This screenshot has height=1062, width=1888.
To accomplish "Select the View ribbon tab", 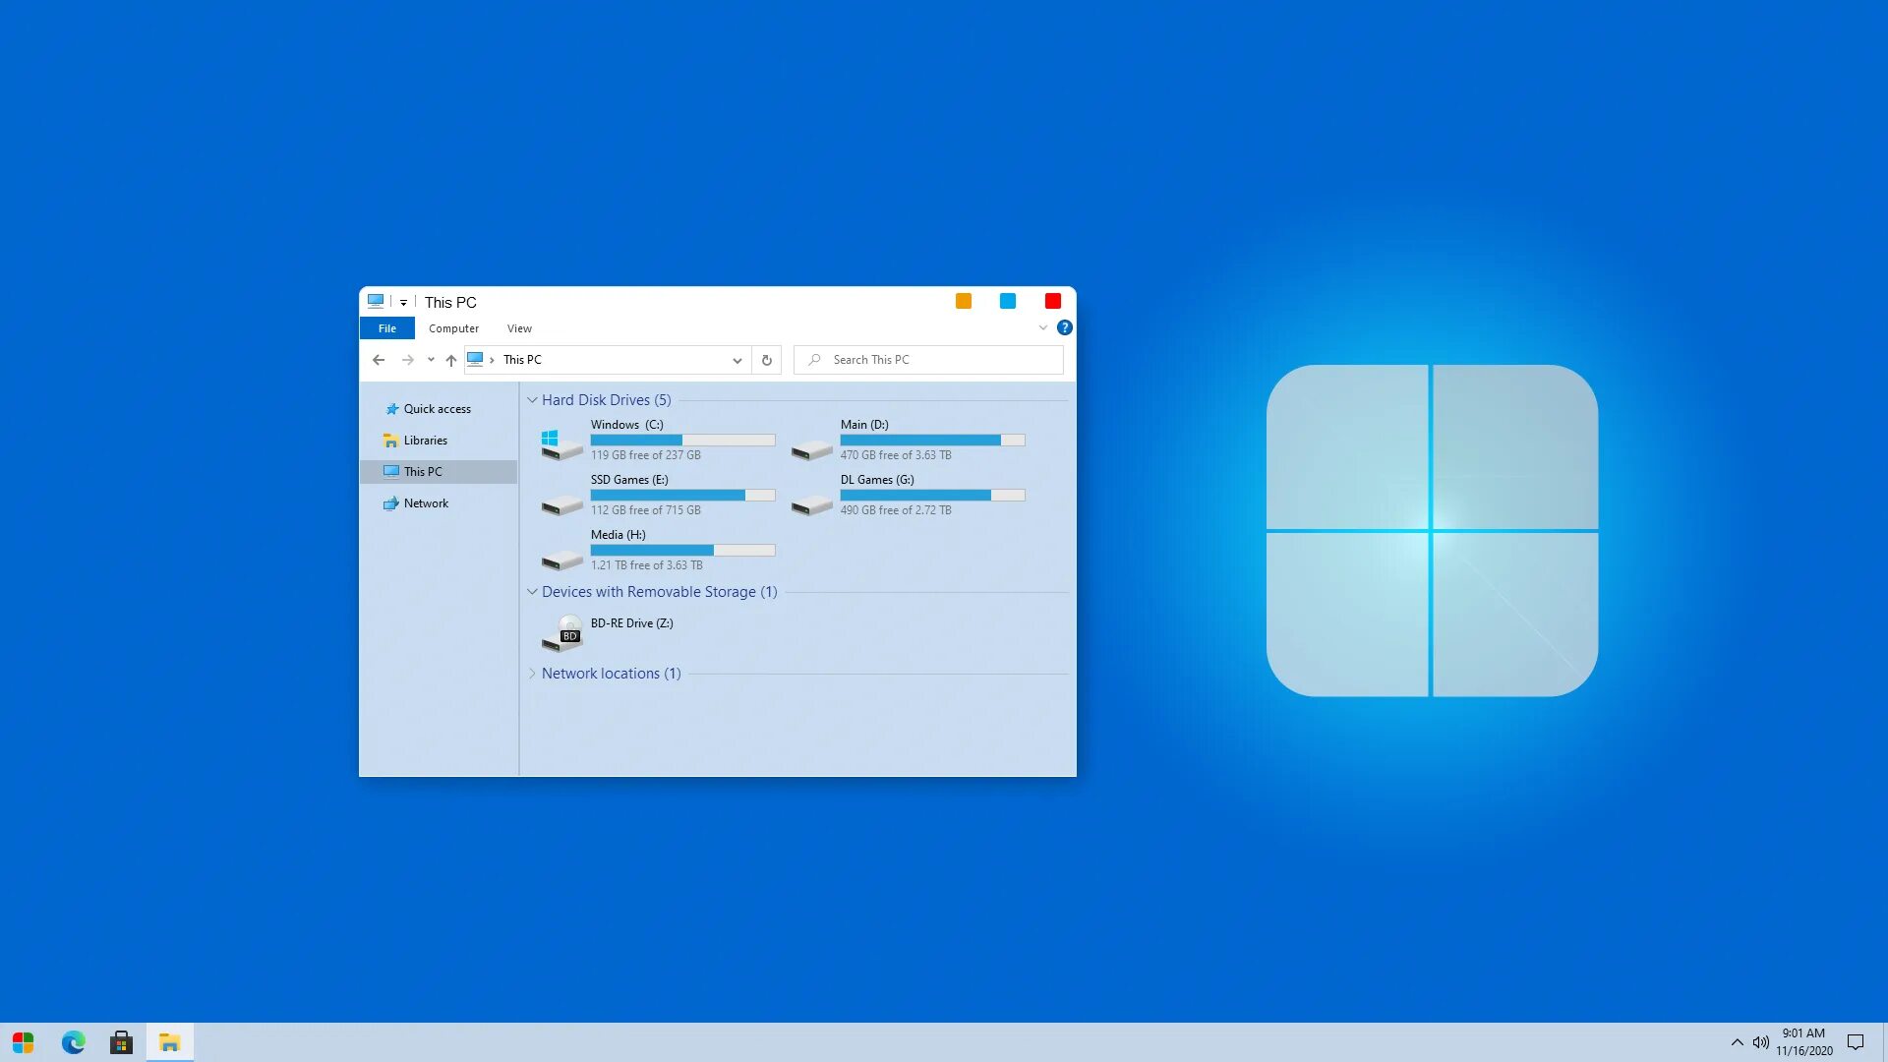I will click(518, 328).
